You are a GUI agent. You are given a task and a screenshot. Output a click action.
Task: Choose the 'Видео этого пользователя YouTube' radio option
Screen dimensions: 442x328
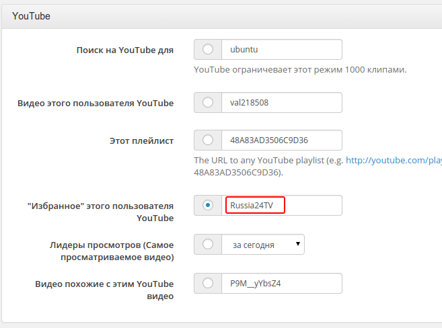click(208, 102)
